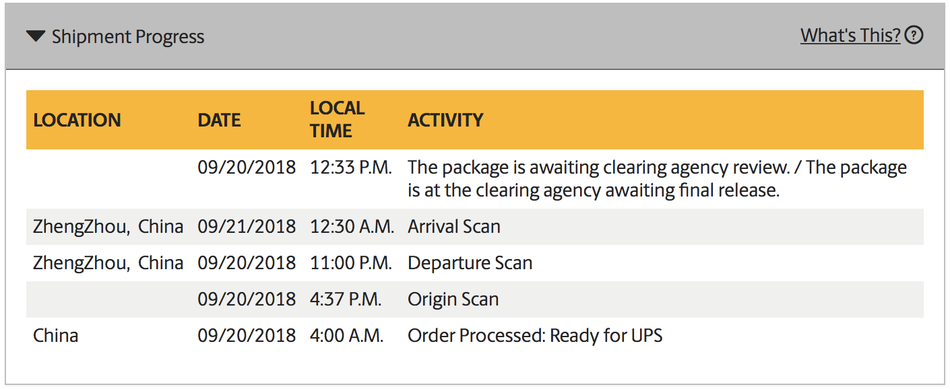This screenshot has width=950, height=389.
Task: Click the question mark help icon
Action: 914,36
